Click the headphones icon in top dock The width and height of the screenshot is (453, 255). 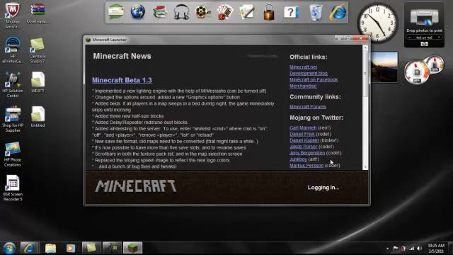(181, 12)
